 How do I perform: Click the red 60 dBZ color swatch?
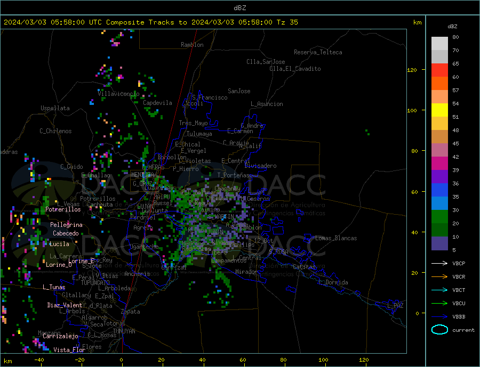click(x=439, y=70)
